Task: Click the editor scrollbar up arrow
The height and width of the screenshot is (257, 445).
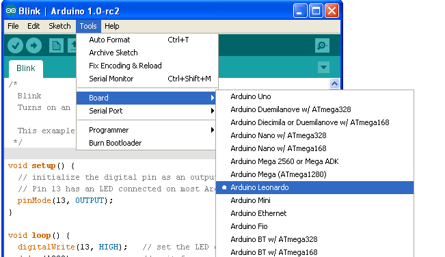Action: coord(334,83)
